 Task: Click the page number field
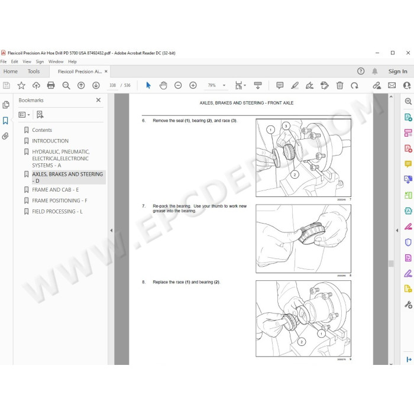tap(113, 85)
